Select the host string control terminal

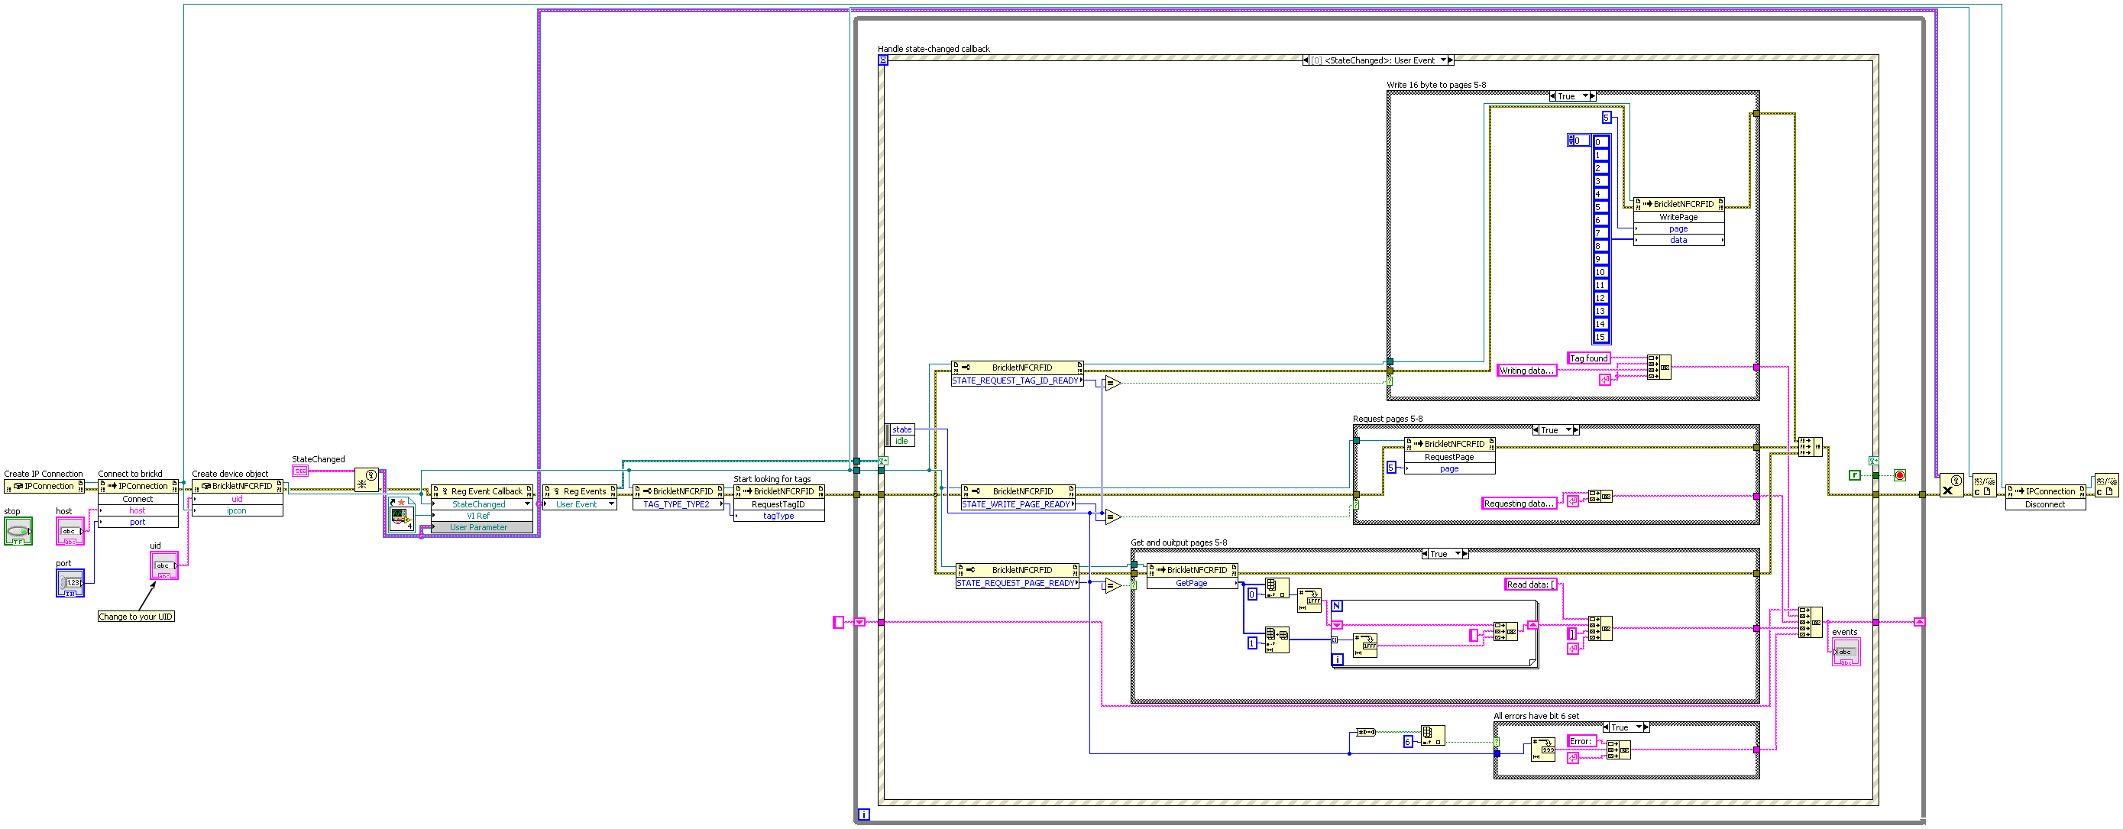pos(70,532)
